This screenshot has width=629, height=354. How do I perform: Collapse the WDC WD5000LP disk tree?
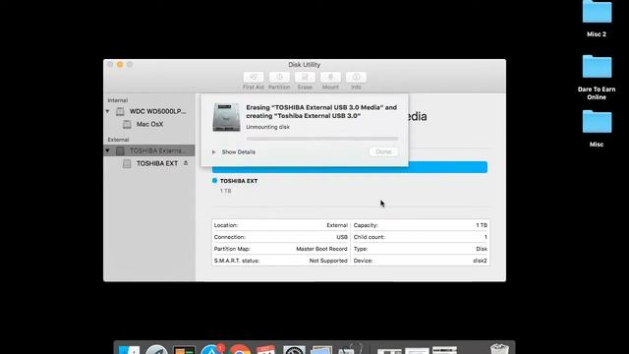pos(107,111)
